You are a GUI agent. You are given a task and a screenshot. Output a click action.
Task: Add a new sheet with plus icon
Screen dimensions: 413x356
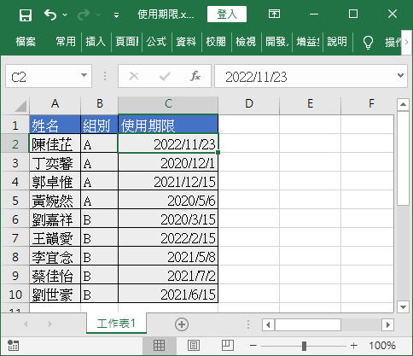point(182,324)
